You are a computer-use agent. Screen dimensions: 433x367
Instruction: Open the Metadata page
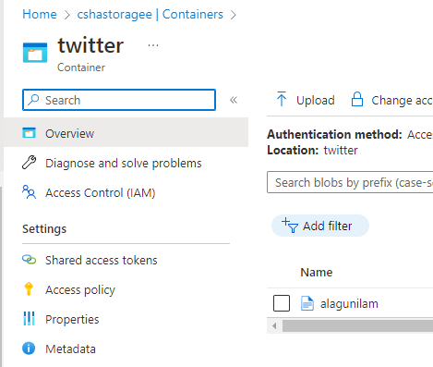[x=70, y=349]
